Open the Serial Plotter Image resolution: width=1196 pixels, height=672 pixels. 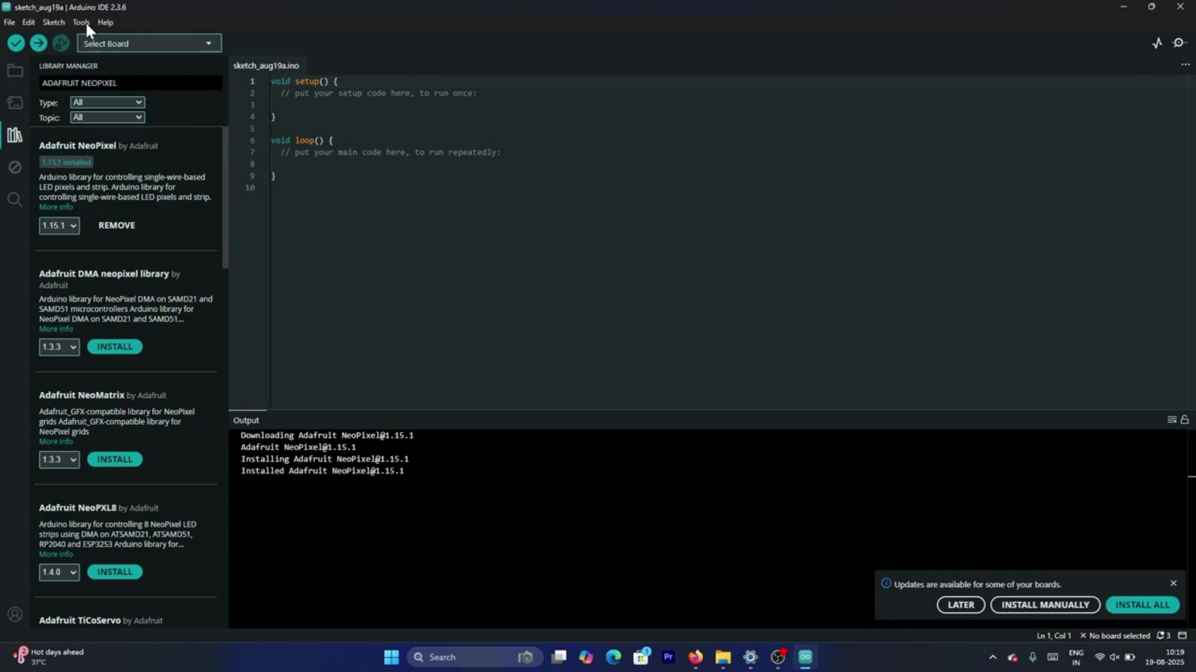(1157, 43)
